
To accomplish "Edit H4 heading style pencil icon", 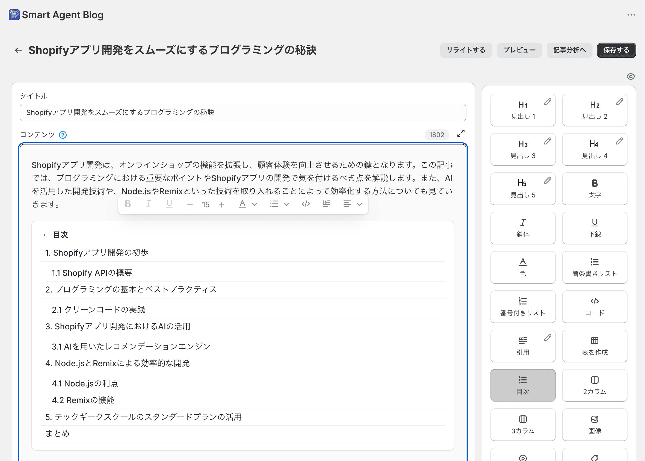I will click(x=619, y=141).
